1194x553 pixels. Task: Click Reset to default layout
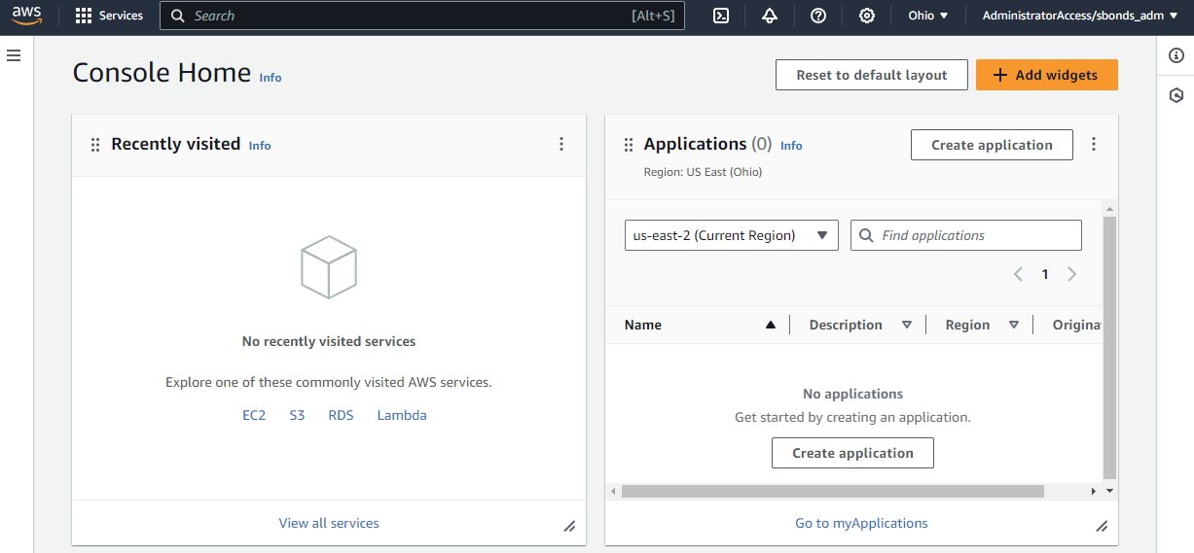pos(872,75)
